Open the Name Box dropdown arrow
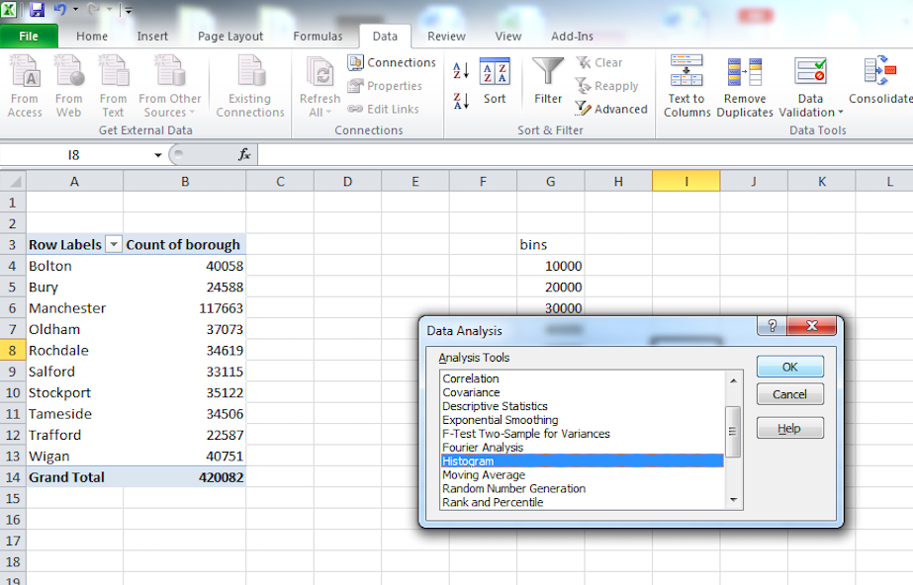 point(158,155)
